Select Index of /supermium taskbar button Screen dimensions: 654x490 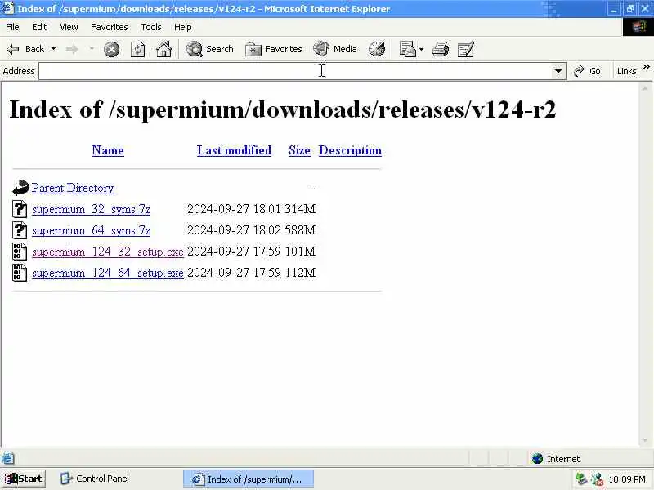point(249,479)
